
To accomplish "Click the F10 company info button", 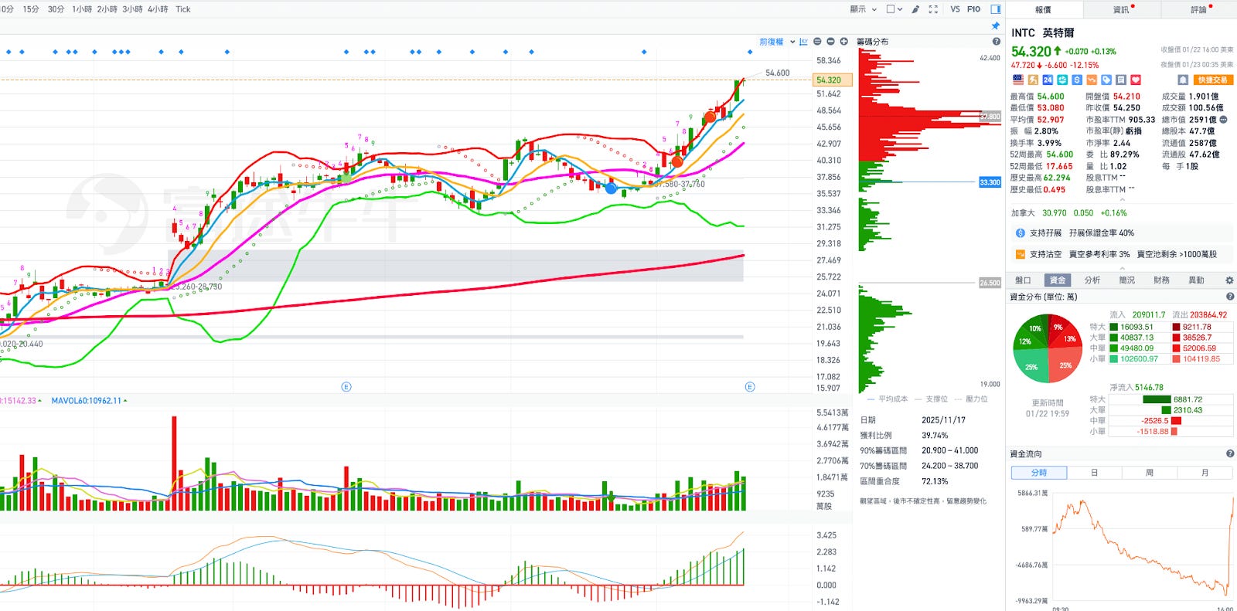I will (x=973, y=9).
